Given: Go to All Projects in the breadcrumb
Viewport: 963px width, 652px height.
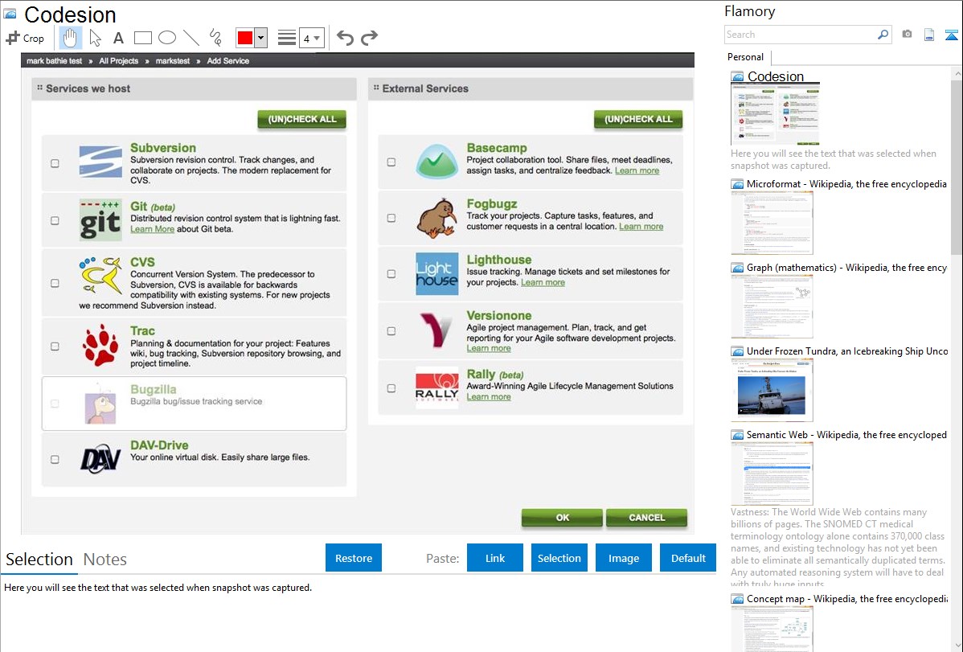Looking at the screenshot, I should (x=118, y=61).
